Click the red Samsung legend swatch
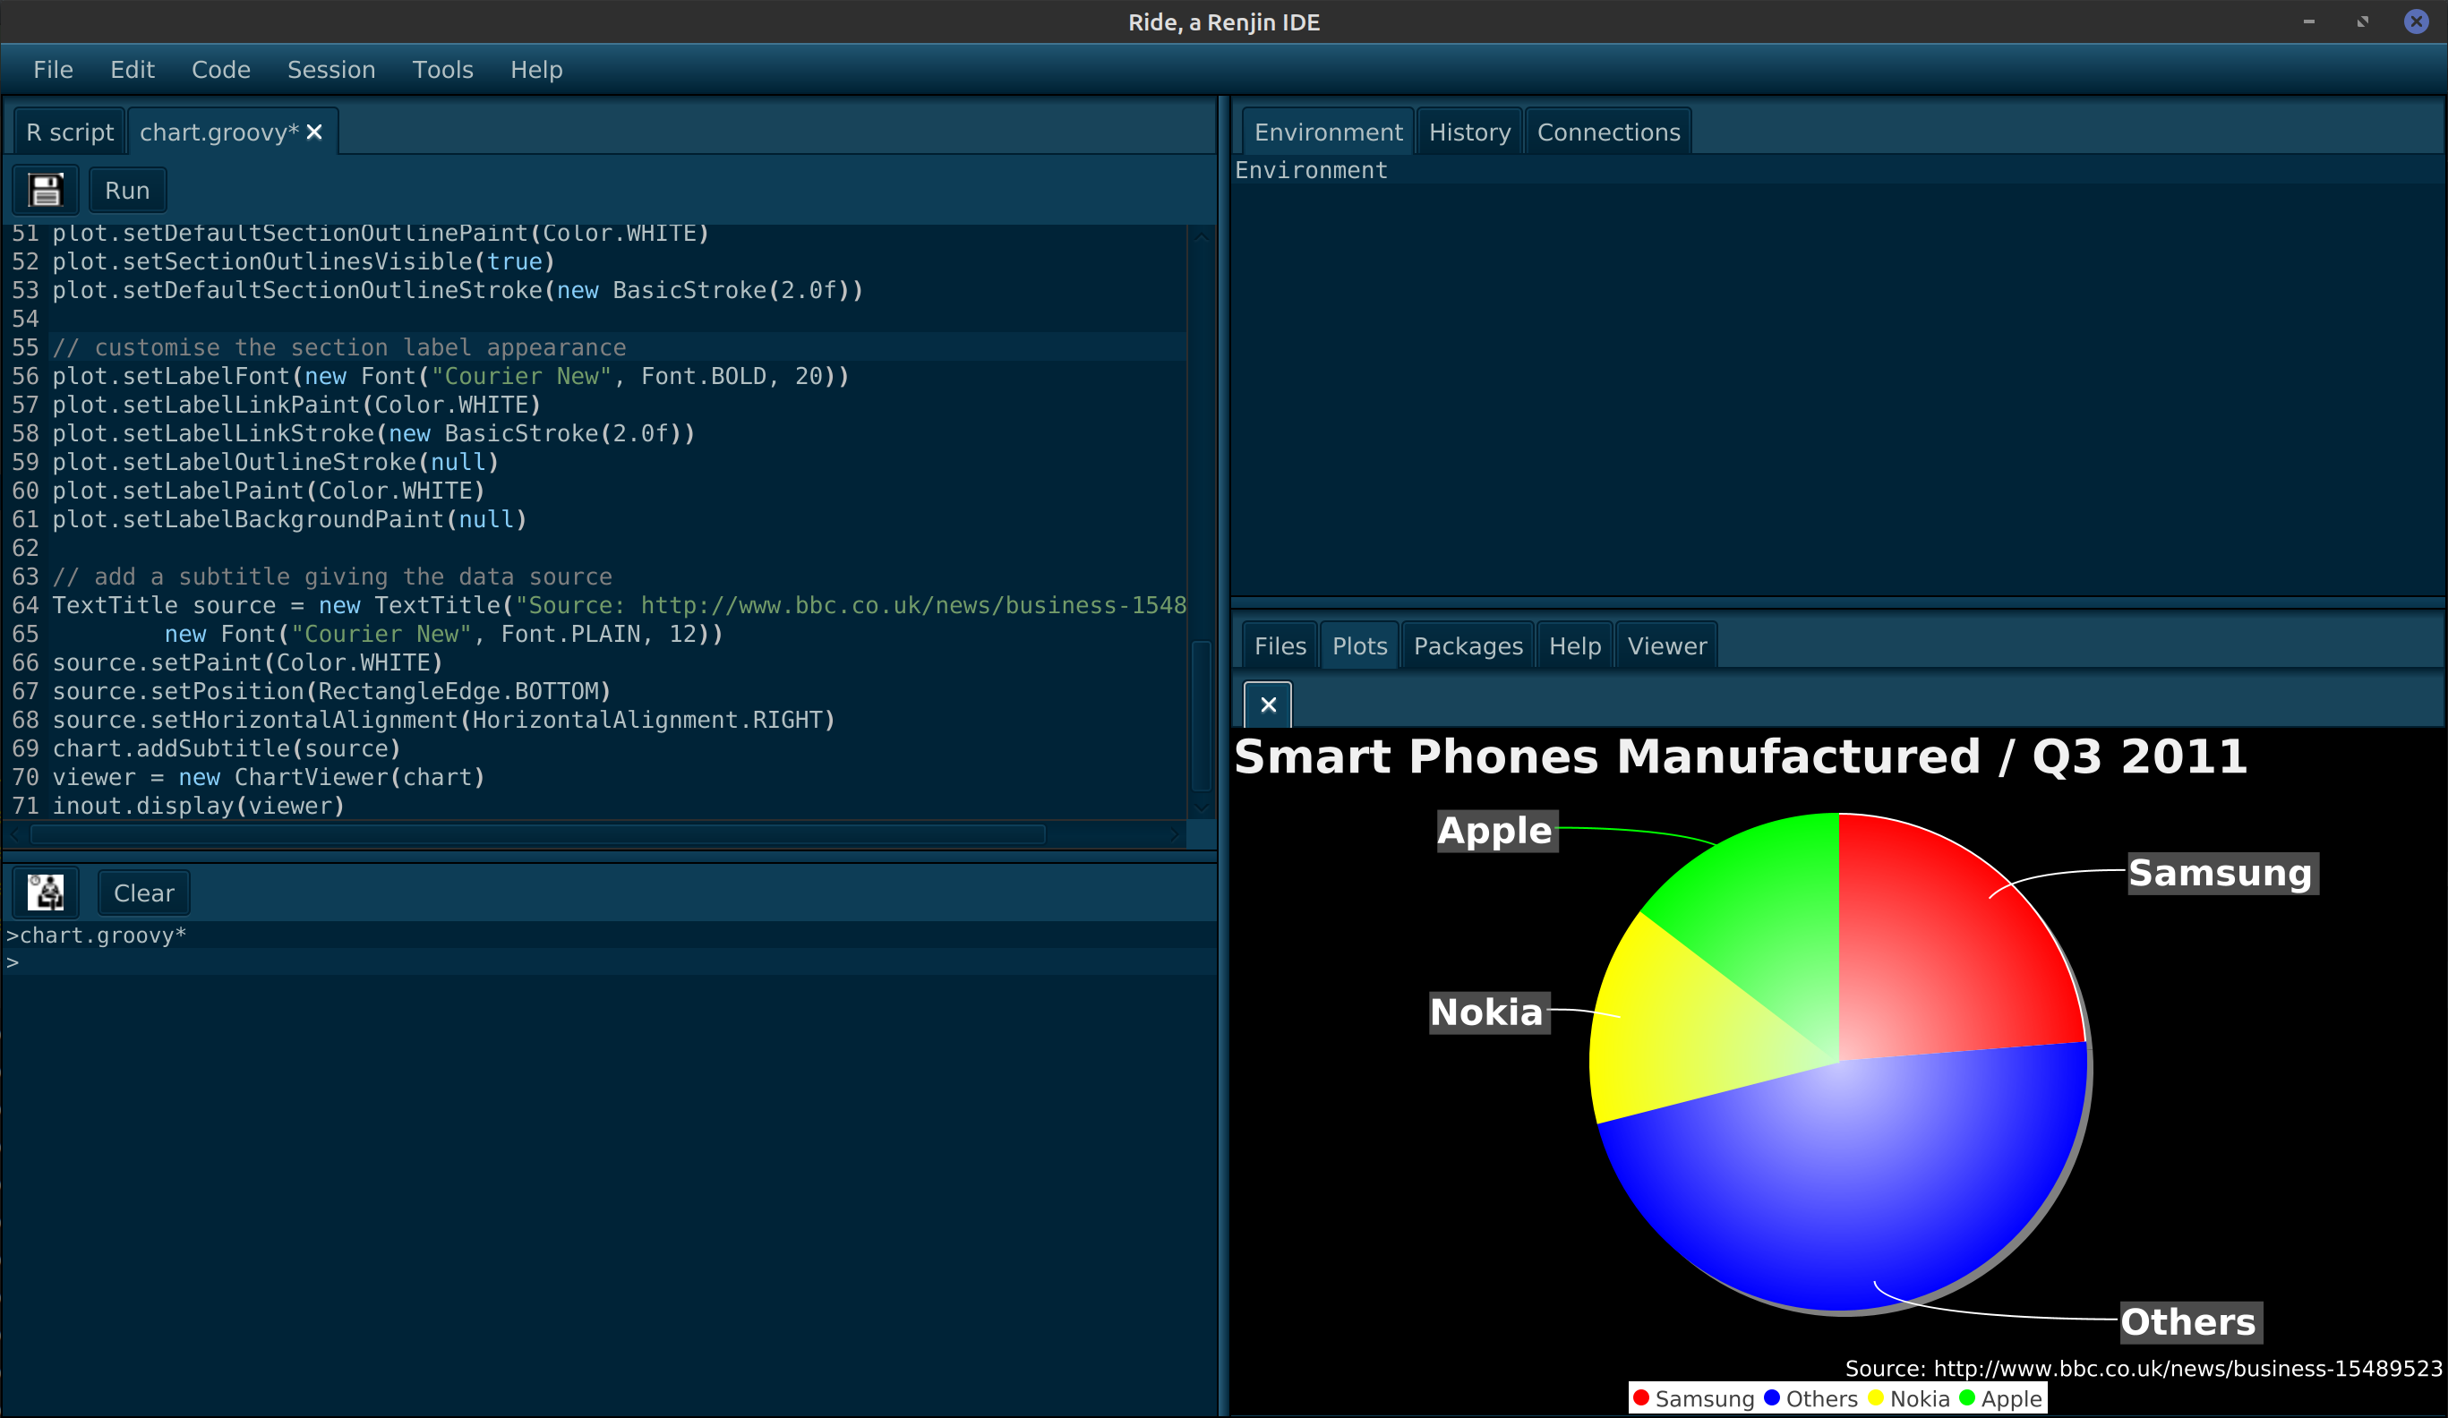The width and height of the screenshot is (2448, 1418). pyautogui.click(x=1642, y=1397)
